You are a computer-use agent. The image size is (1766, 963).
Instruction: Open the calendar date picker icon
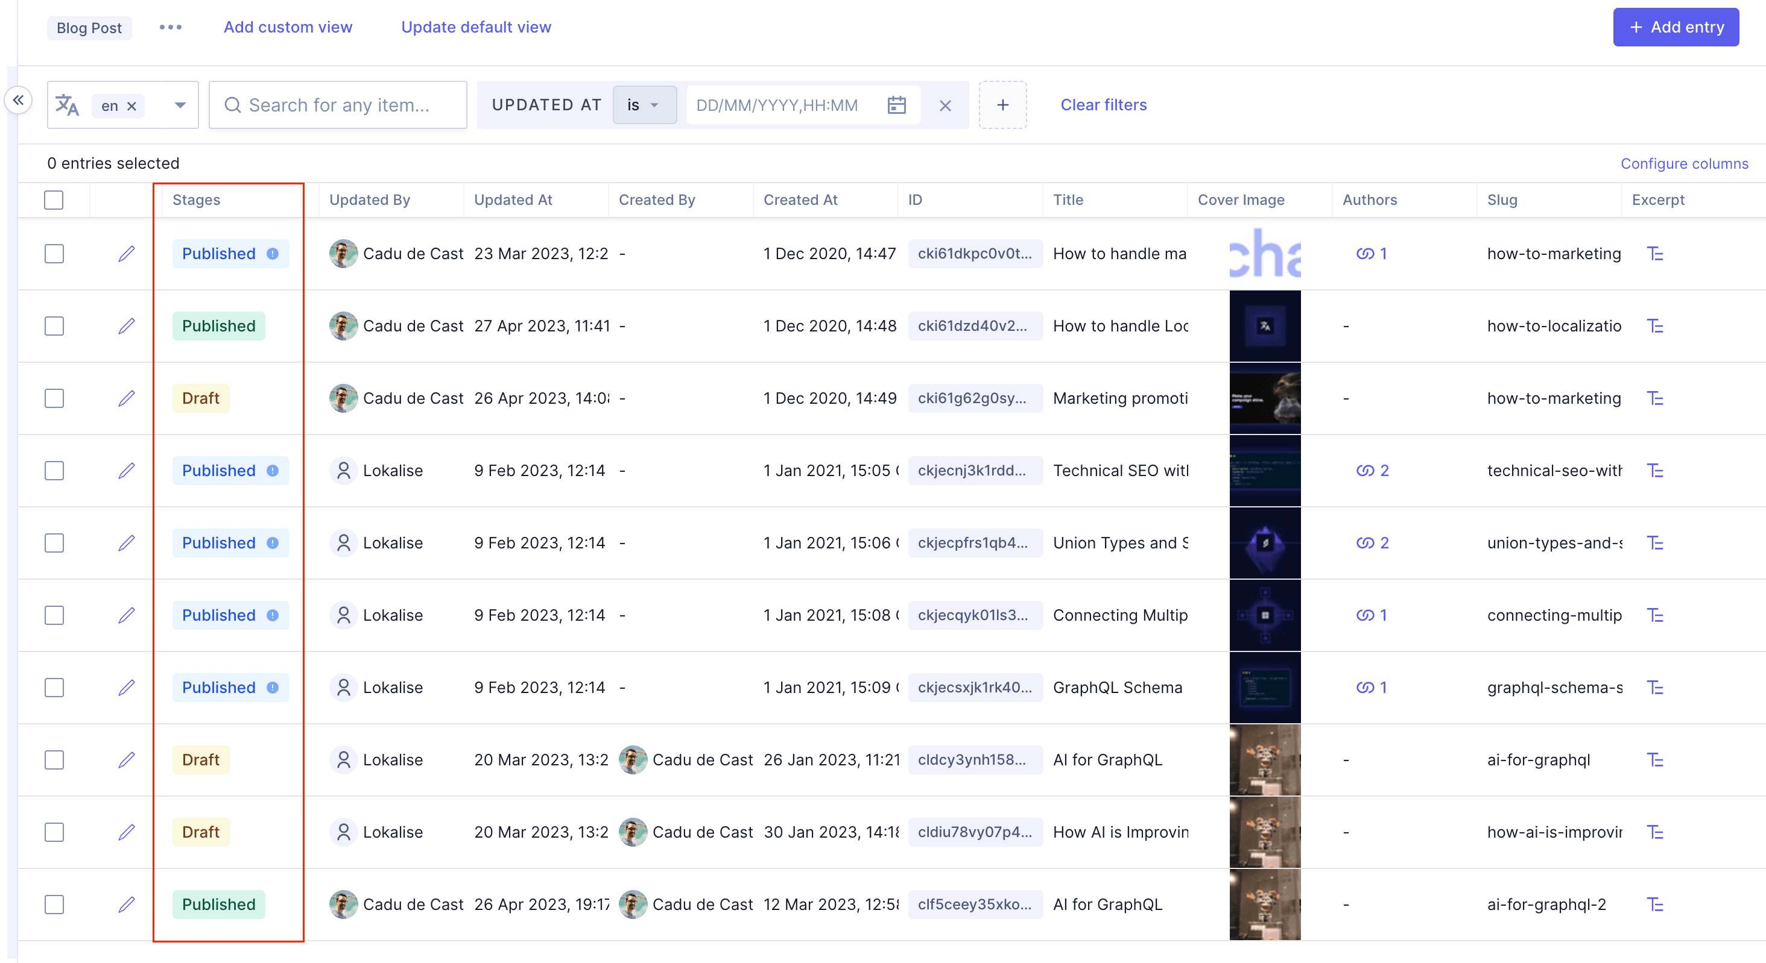[896, 105]
